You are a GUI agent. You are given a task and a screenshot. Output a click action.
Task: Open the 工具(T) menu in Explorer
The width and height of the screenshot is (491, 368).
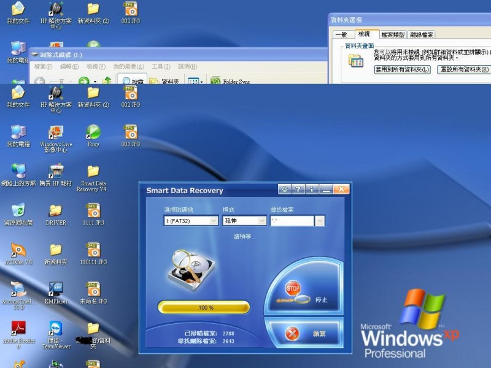click(x=161, y=66)
